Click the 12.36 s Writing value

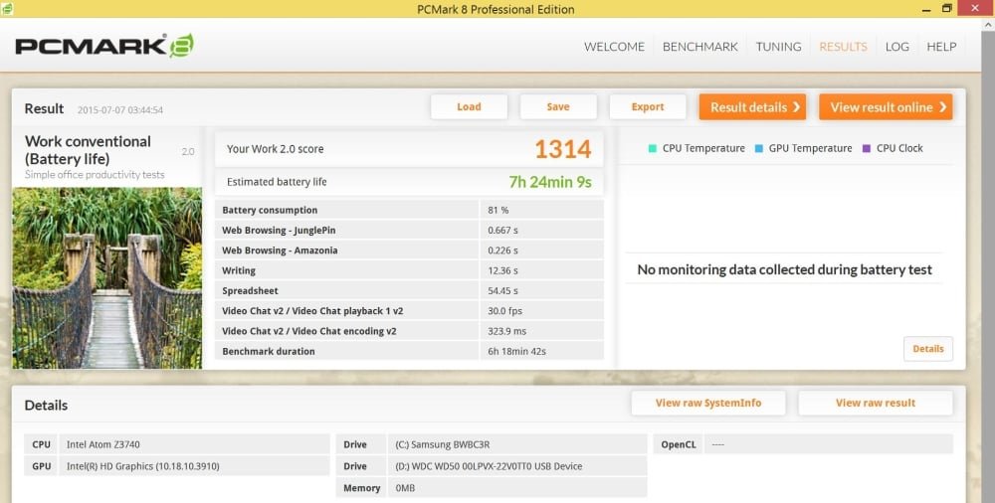point(503,270)
